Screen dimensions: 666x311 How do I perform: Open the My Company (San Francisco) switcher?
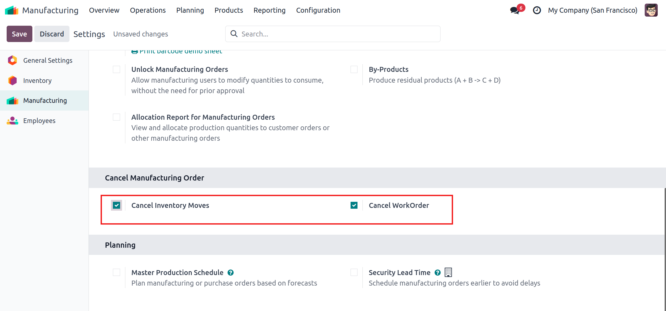[593, 10]
